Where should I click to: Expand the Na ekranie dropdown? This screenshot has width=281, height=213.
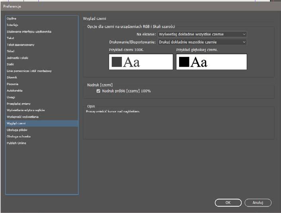tap(202, 34)
